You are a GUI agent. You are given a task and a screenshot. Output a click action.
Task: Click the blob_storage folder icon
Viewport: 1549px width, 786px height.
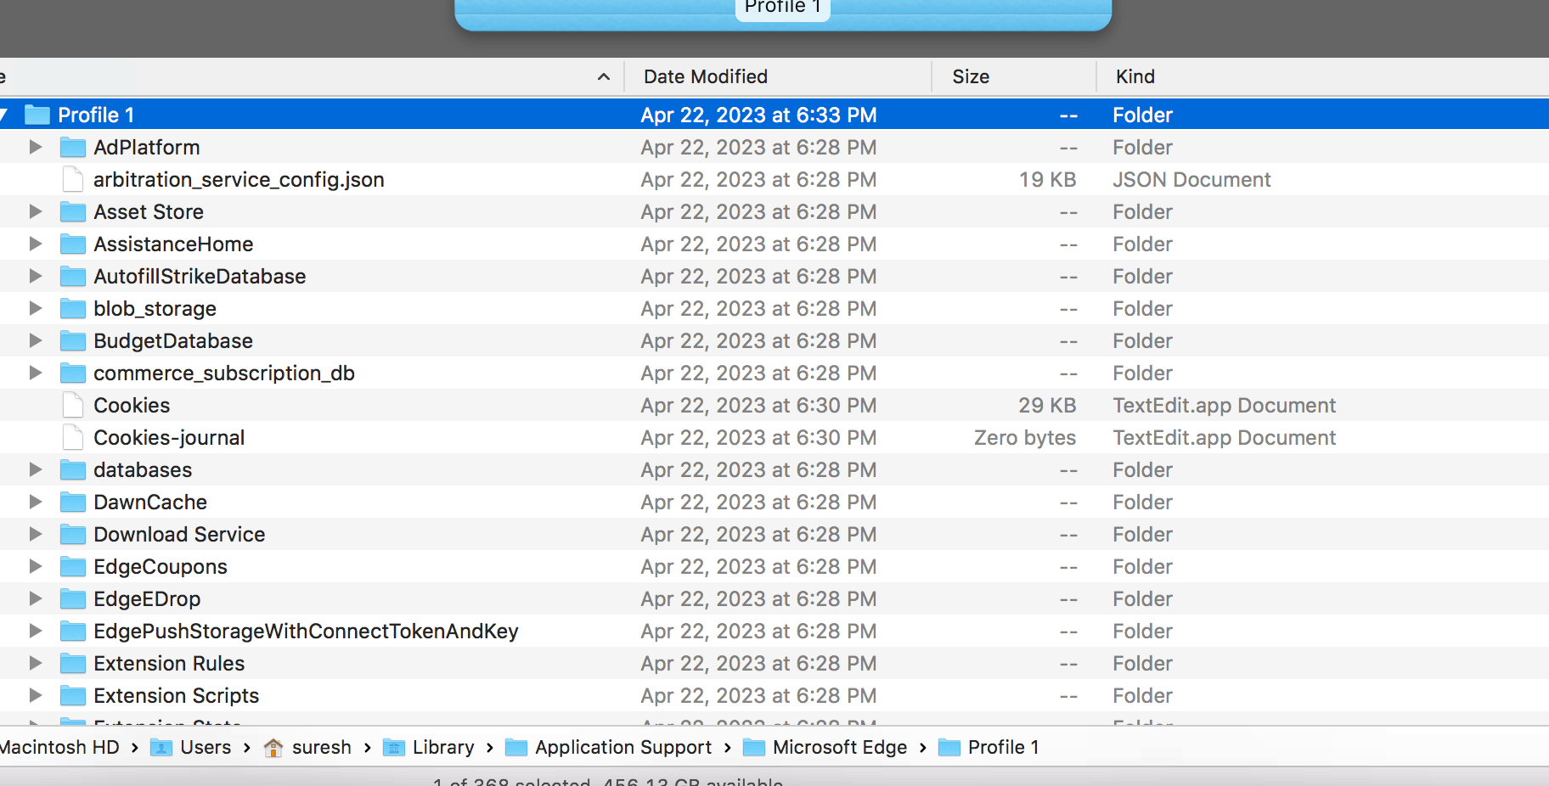tap(73, 309)
